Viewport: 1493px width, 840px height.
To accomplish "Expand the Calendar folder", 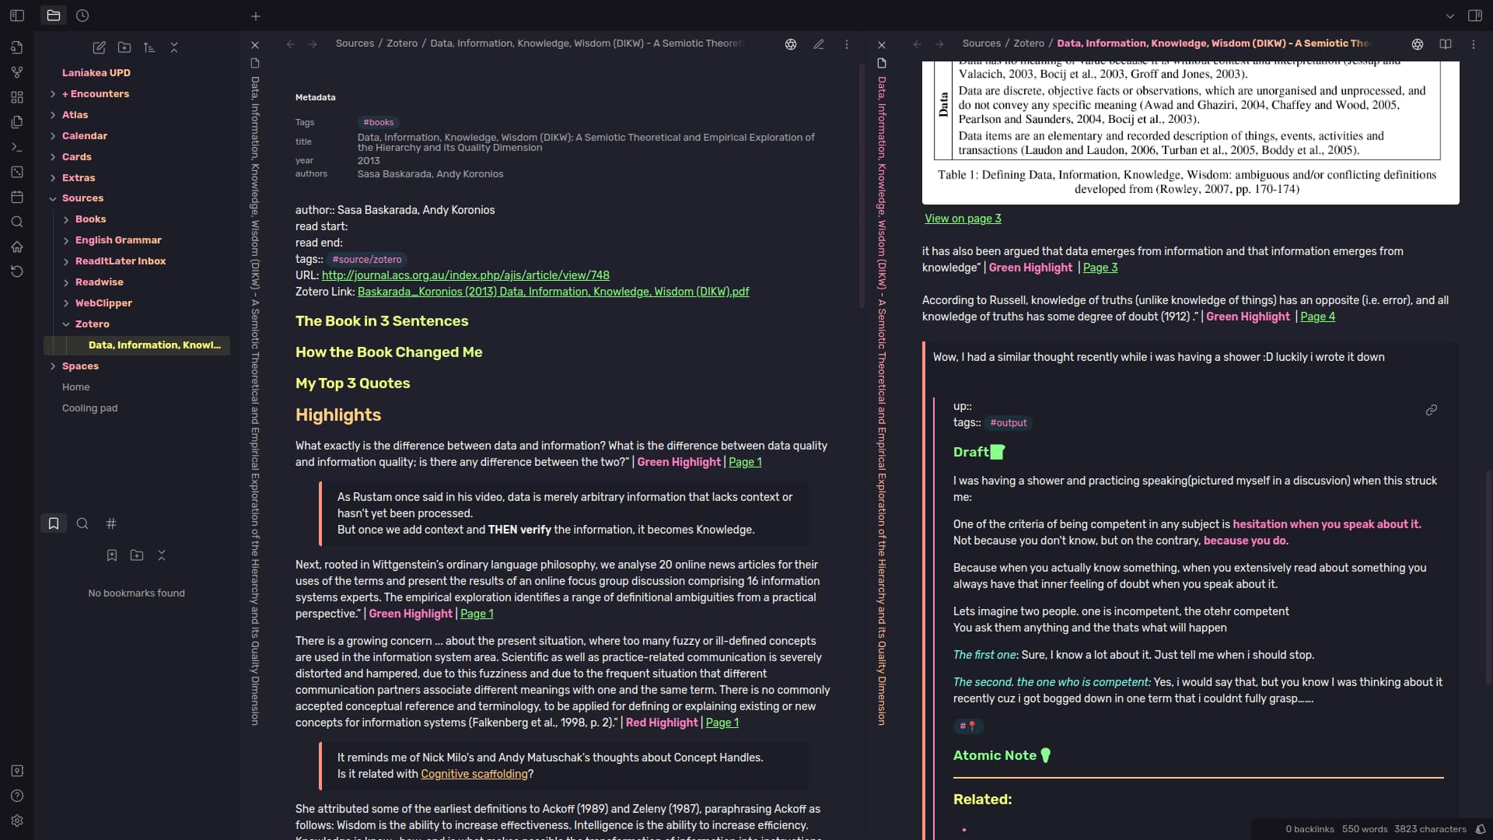I will pyautogui.click(x=85, y=135).
